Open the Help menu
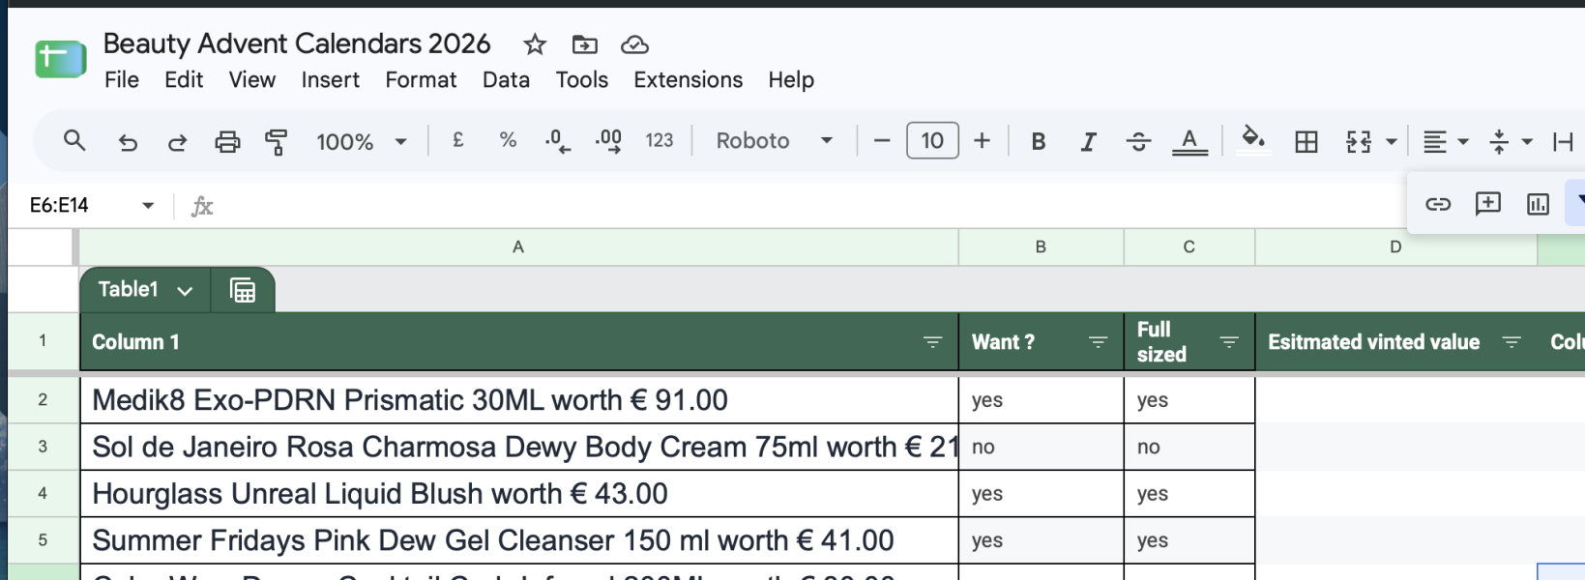The width and height of the screenshot is (1585, 580). 791,80
